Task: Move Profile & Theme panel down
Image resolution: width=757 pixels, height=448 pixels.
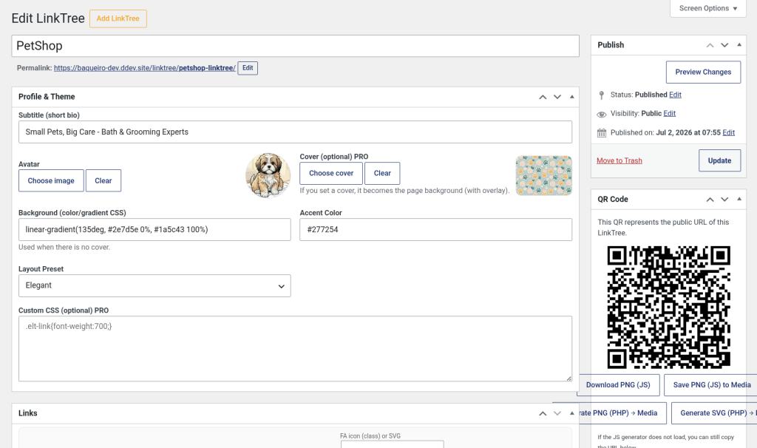Action: tap(557, 97)
